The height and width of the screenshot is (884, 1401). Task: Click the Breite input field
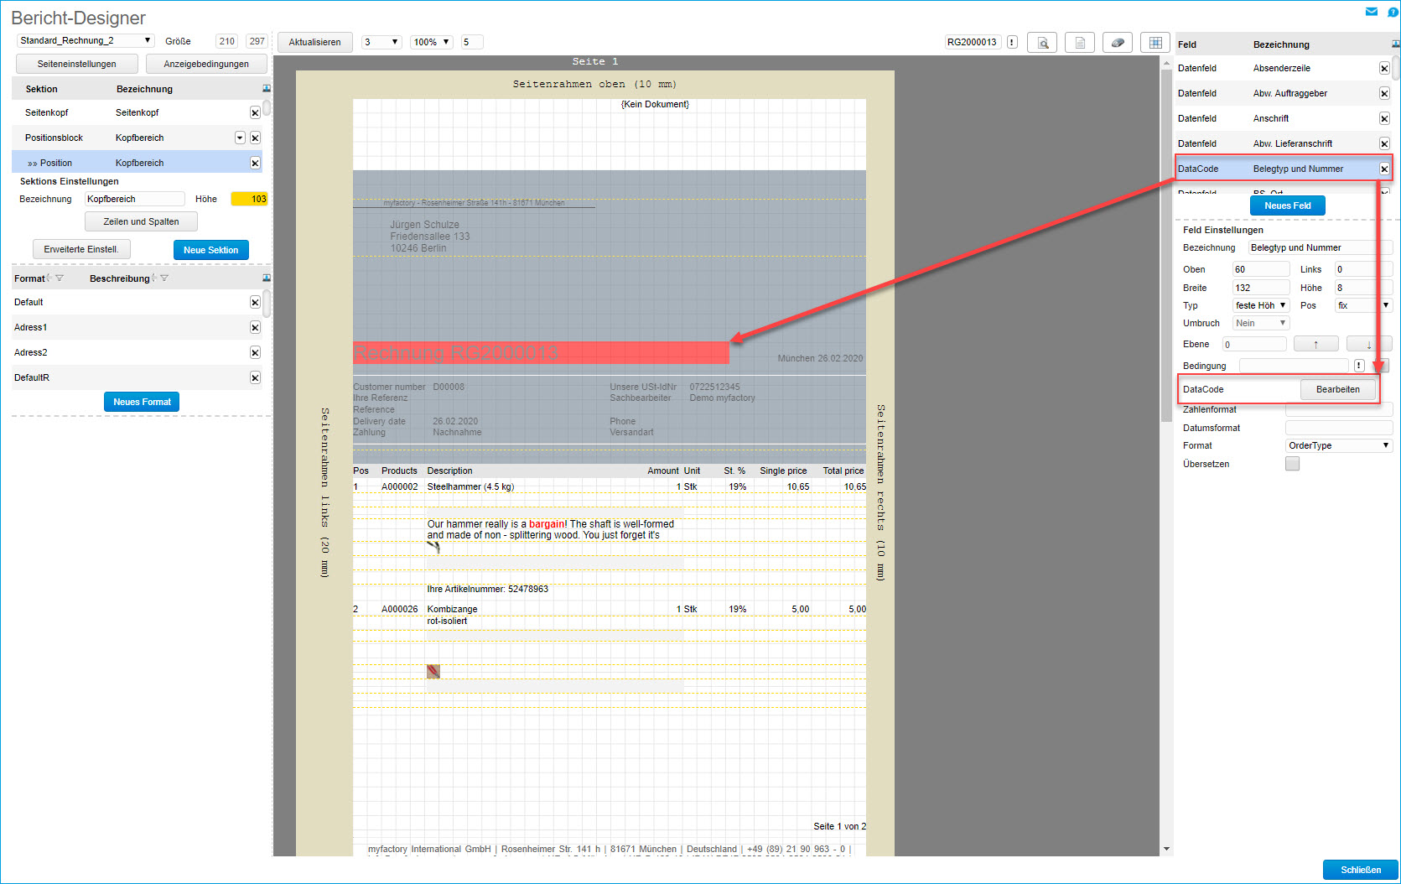(x=1261, y=288)
